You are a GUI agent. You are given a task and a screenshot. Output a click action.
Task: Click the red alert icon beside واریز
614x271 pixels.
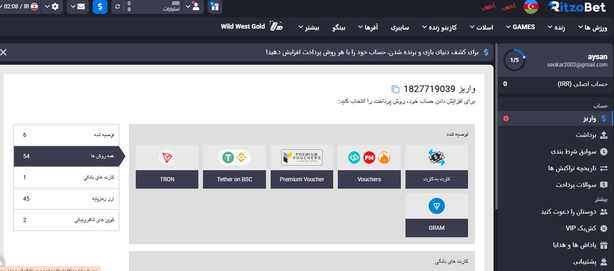(x=506, y=118)
